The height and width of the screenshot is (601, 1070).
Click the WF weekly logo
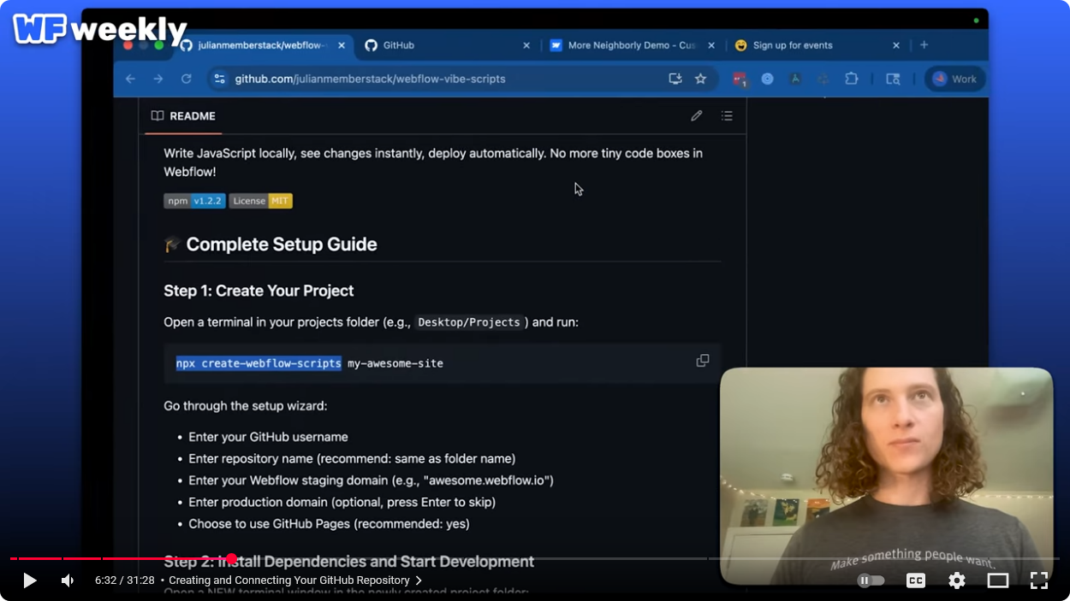(x=99, y=30)
